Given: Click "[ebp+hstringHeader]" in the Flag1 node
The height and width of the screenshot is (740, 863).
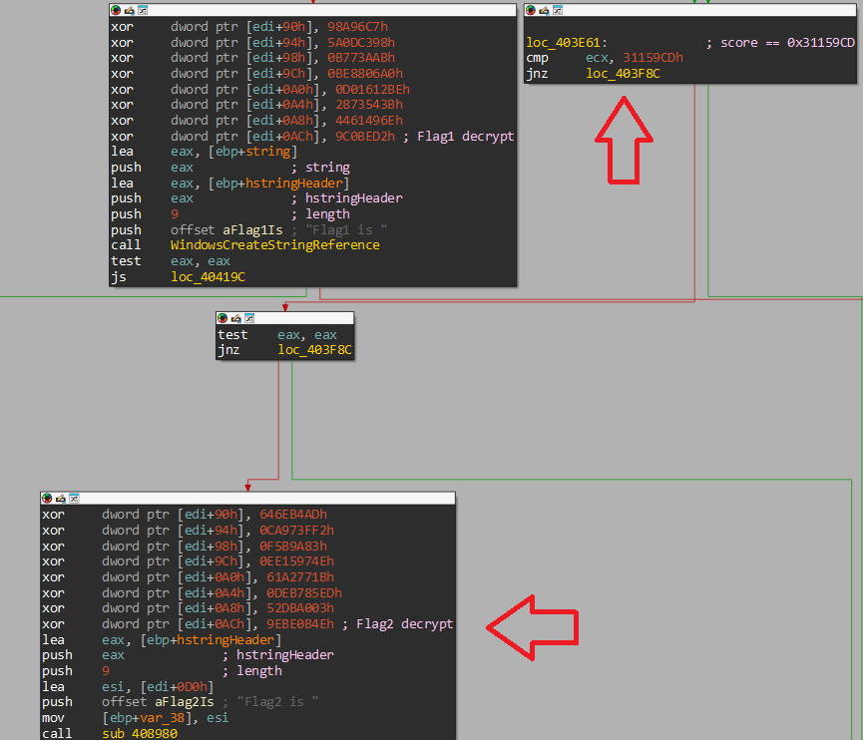Looking at the screenshot, I should [278, 184].
